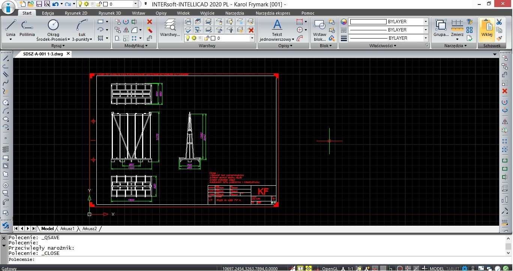Switch to the Wstaw ribbon tab
The height and width of the screenshot is (271, 513).
click(138, 13)
